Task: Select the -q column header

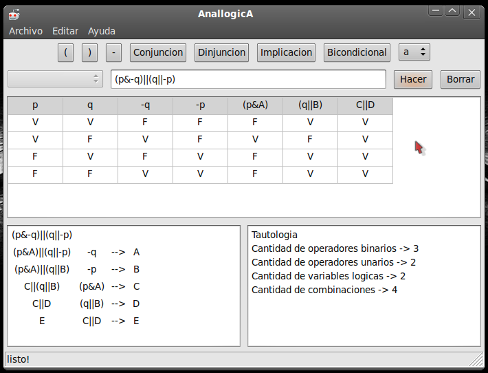Action: (x=145, y=105)
